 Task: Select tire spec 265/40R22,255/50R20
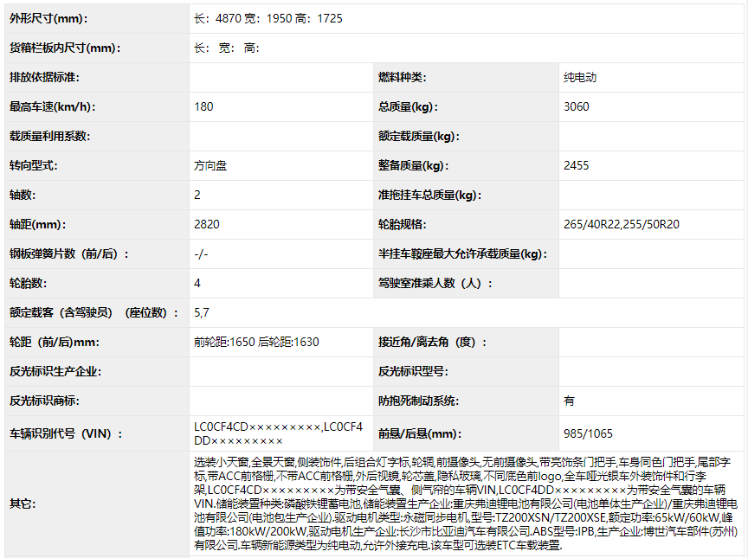tap(621, 224)
